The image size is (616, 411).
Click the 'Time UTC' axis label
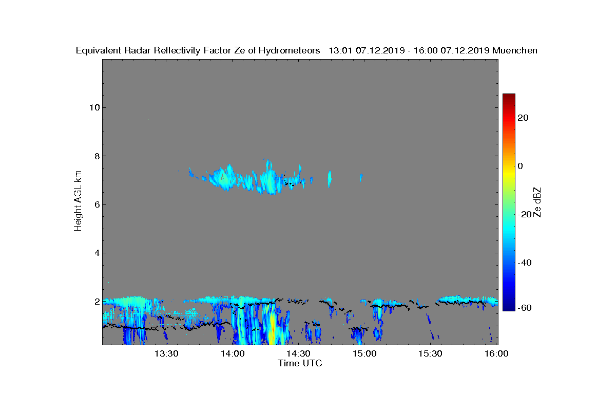click(300, 363)
